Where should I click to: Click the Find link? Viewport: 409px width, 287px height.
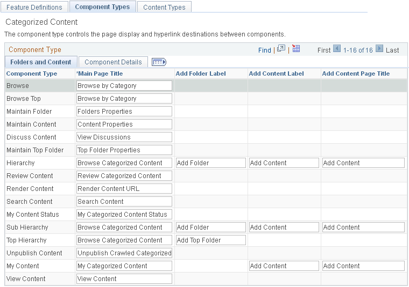point(264,50)
